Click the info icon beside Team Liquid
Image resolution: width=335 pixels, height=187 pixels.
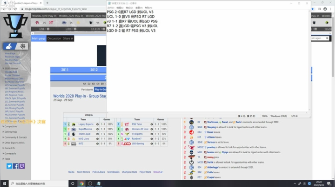point(97,134)
